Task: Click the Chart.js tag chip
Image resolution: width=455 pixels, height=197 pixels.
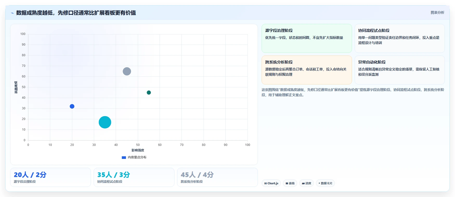Action: point(271,183)
